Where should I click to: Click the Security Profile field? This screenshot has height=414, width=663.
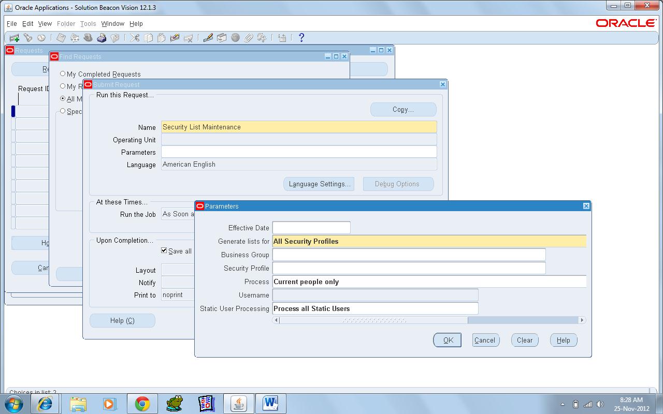point(409,268)
